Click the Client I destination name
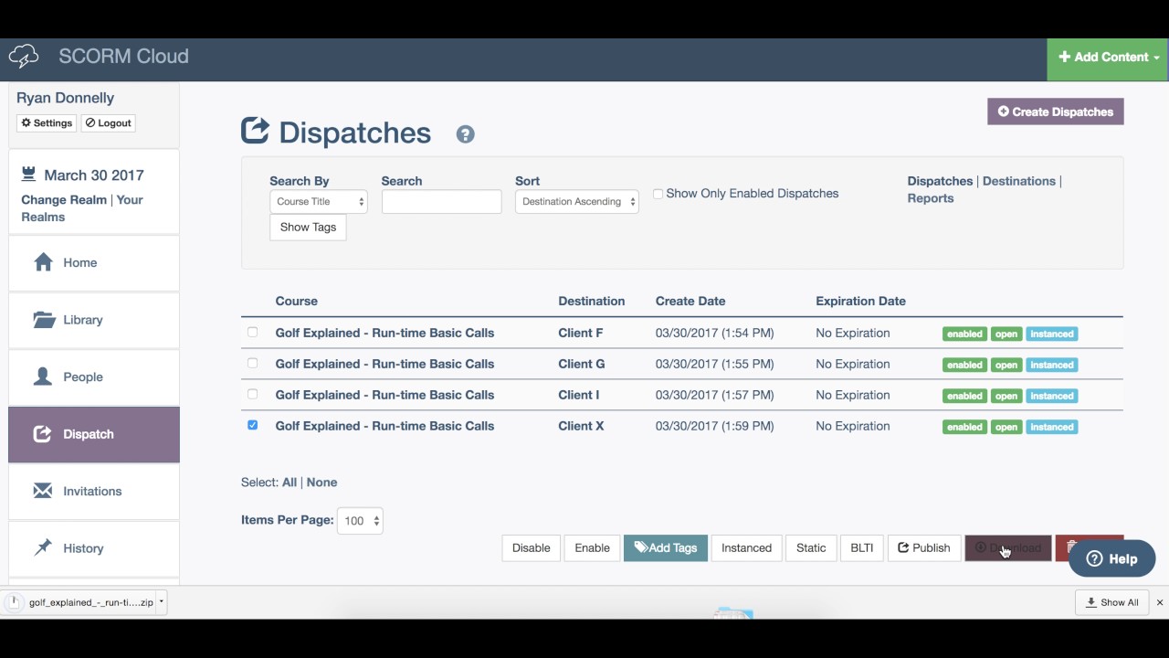This screenshot has width=1169, height=658. [x=579, y=395]
